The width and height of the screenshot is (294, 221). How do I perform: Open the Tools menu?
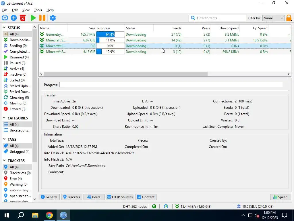[38, 10]
